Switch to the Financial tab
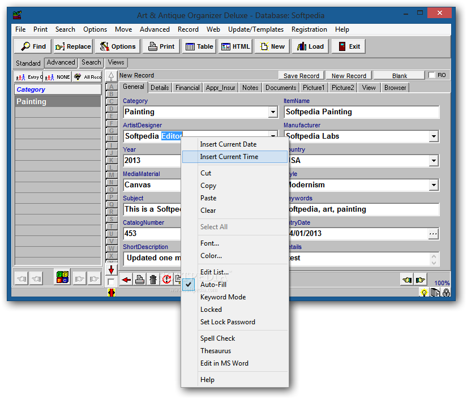Screen dimensions: 467x399 [x=187, y=88]
